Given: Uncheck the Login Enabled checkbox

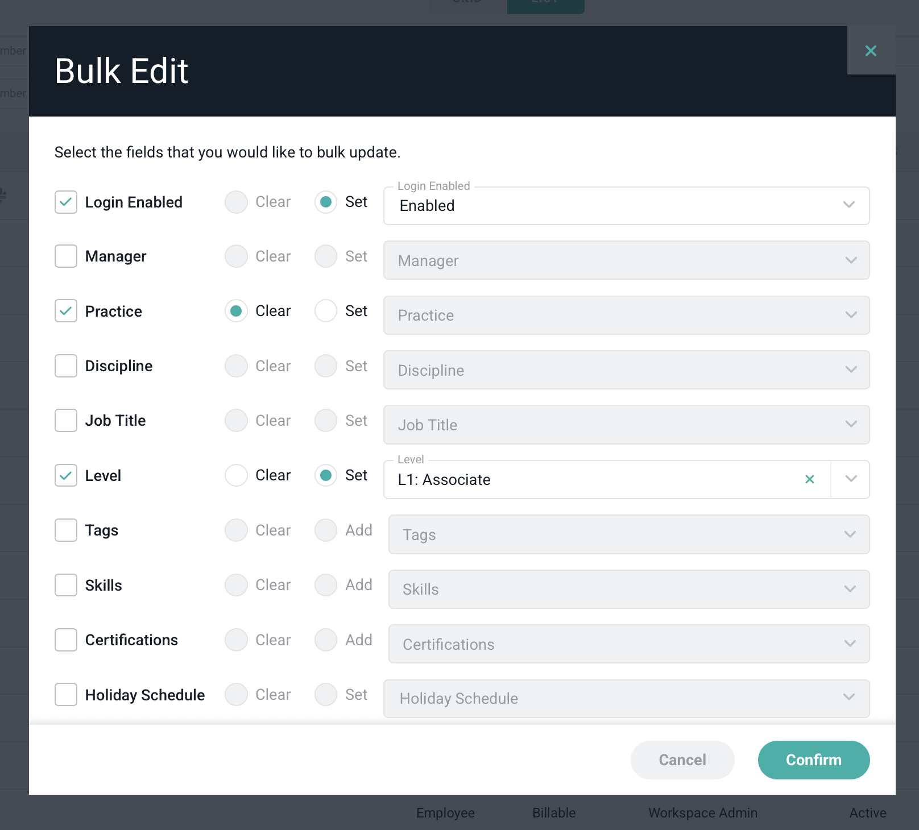Looking at the screenshot, I should [66, 202].
